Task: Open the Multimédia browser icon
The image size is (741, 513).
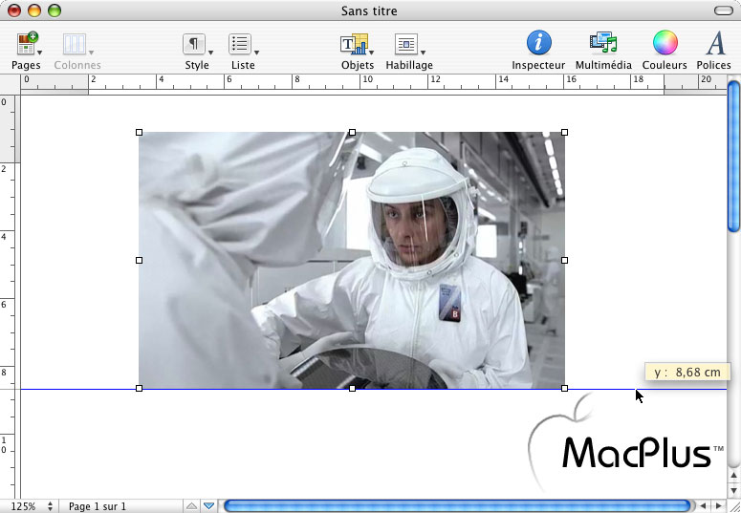Action: coord(603,43)
